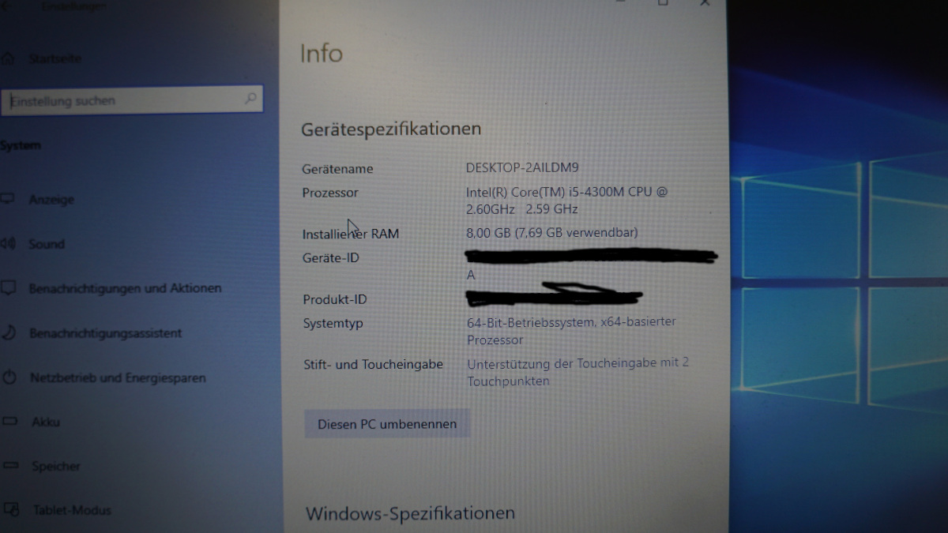The width and height of the screenshot is (948, 533).
Task: Click the Produkt-ID label
Action: click(x=335, y=299)
